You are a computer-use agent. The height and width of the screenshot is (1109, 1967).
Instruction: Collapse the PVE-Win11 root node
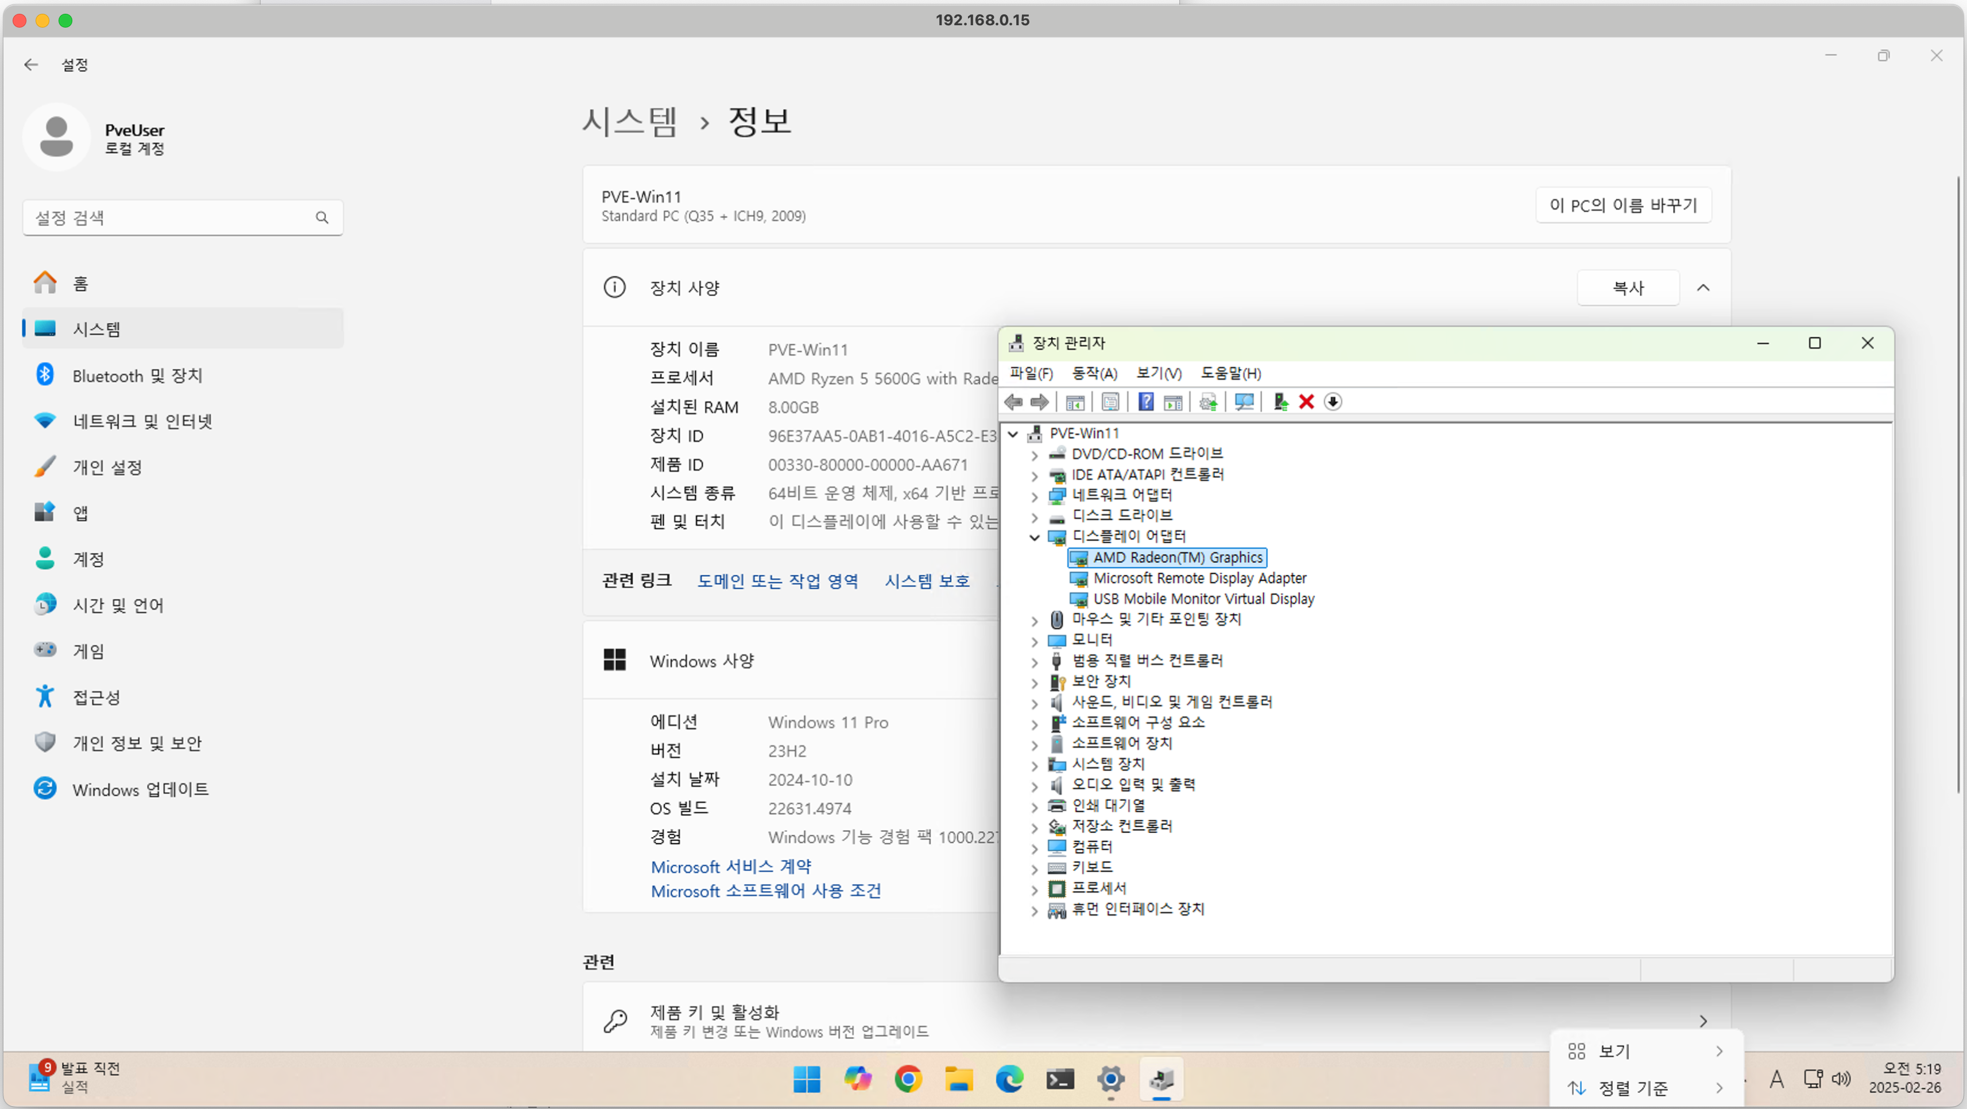point(1013,433)
